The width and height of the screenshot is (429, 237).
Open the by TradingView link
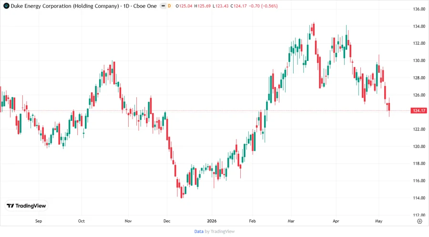coord(220,232)
